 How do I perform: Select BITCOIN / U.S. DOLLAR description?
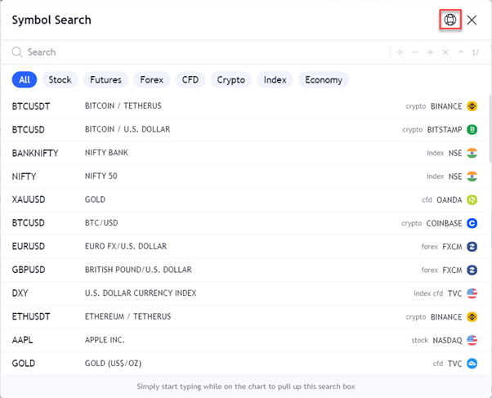click(x=127, y=129)
